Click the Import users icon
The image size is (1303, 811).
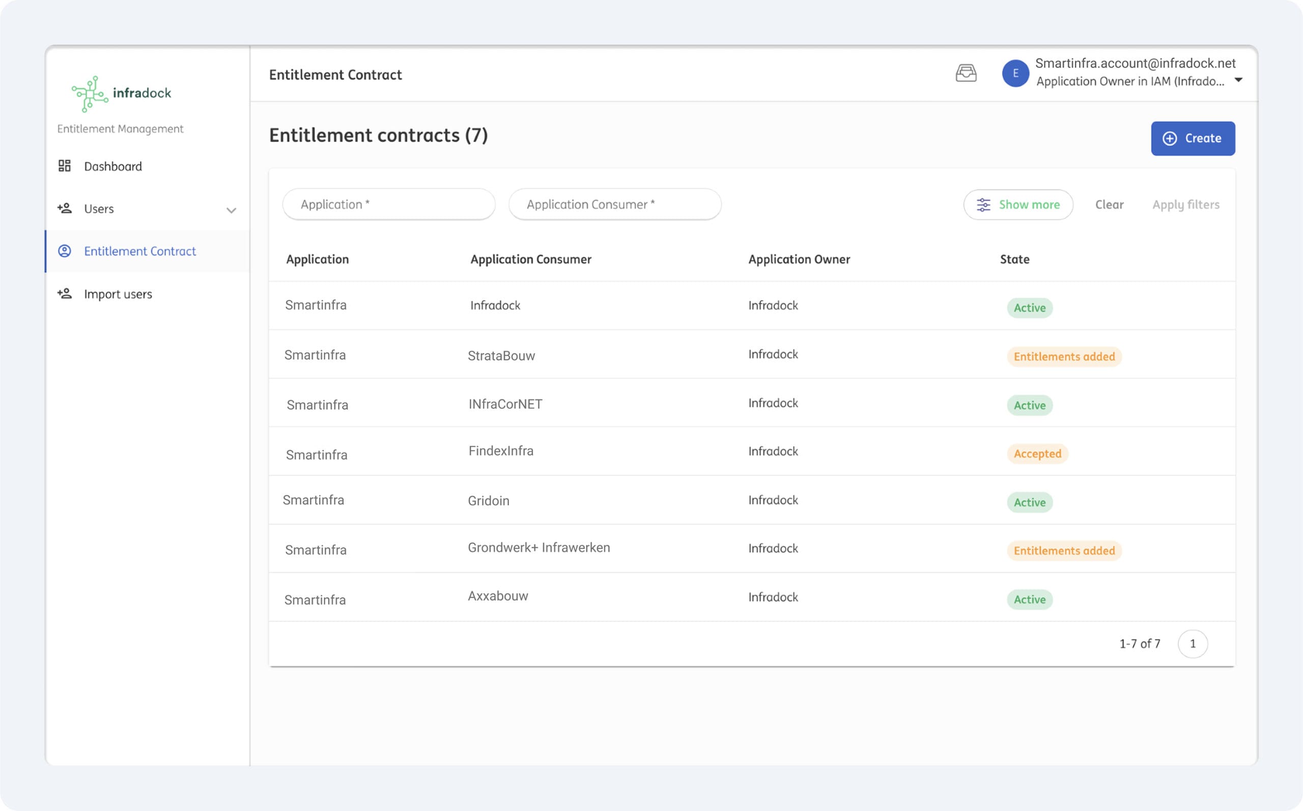[64, 293]
